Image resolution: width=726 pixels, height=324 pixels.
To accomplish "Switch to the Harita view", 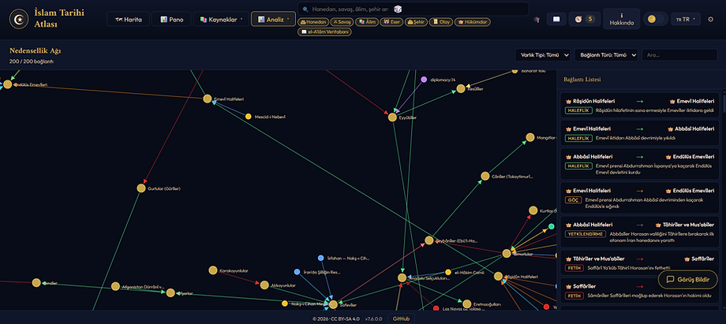I will pyautogui.click(x=129, y=20).
